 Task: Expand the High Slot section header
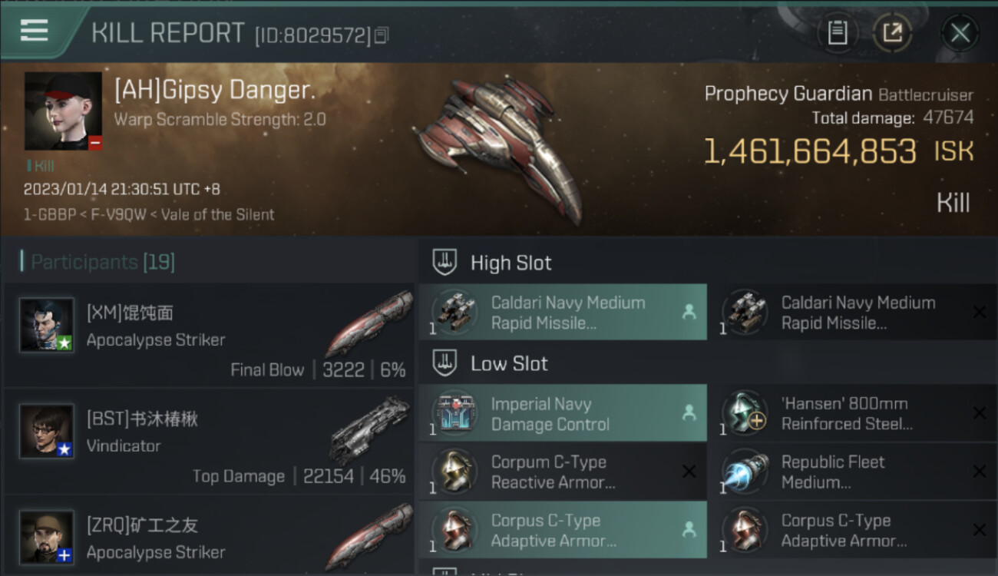[x=708, y=263]
